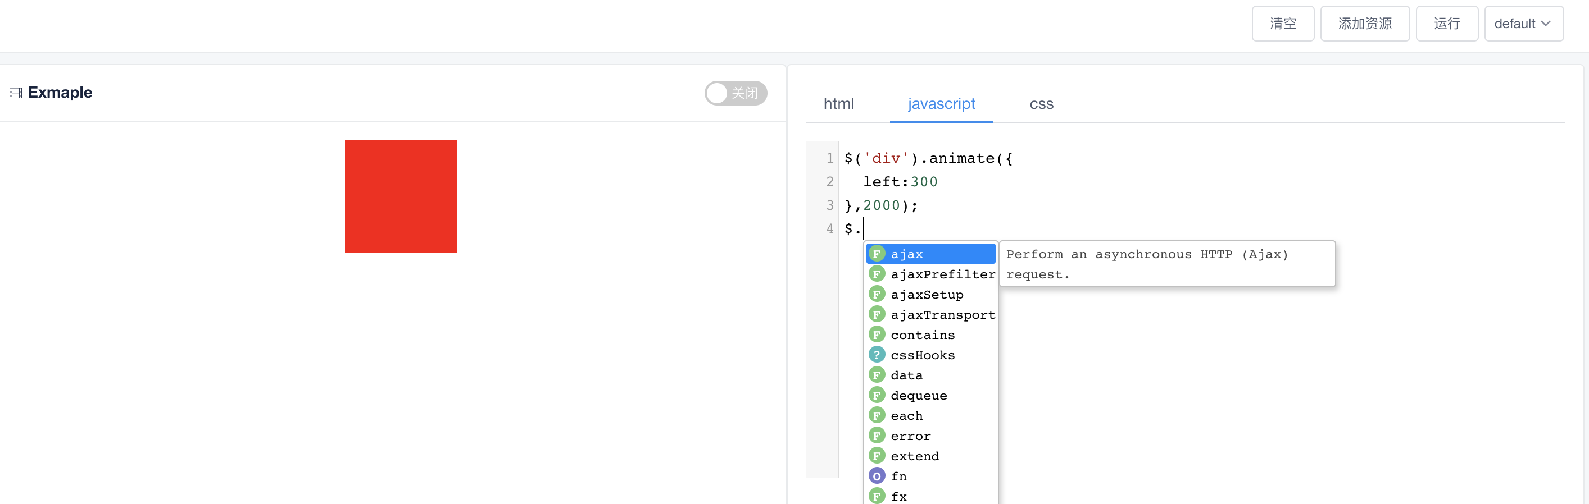Image resolution: width=1589 pixels, height=504 pixels.
Task: Click the red square in preview
Action: click(x=401, y=196)
